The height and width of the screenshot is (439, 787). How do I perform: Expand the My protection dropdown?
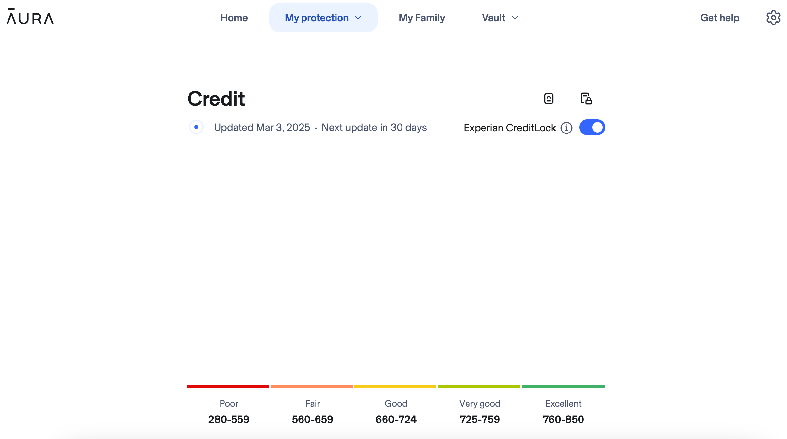(x=323, y=18)
